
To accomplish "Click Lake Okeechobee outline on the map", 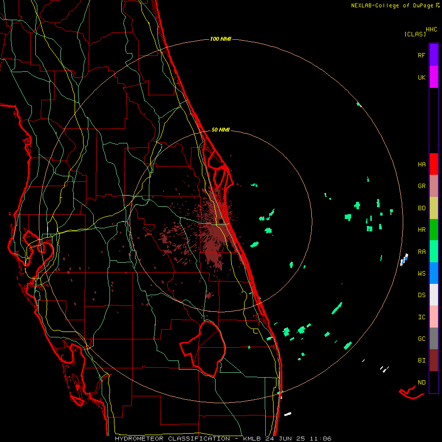I will click(x=203, y=348).
